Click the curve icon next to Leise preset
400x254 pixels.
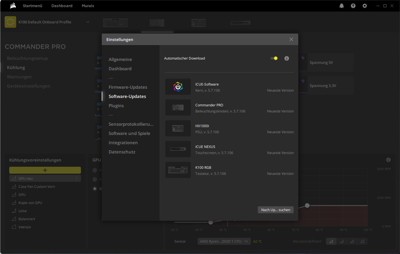(x=14, y=211)
